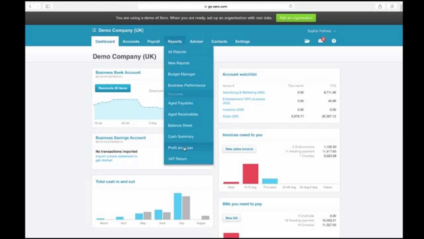This screenshot has width=424, height=239.
Task: Open the Adviser menu
Action: coord(196,41)
